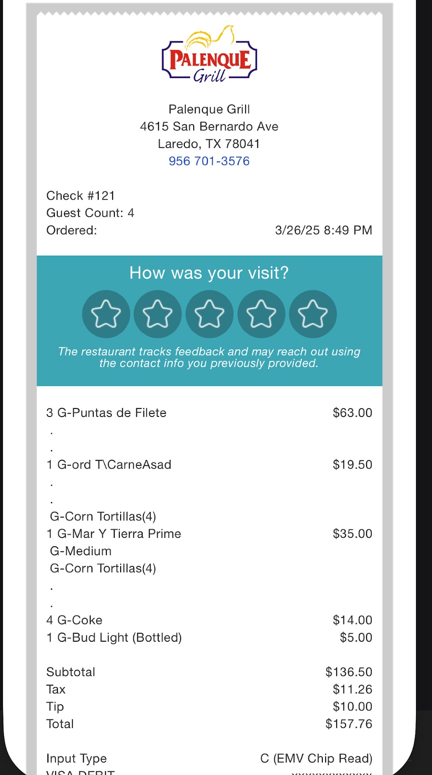The image size is (432, 775).
Task: Click the $10.00 tip amount
Action: pos(353,707)
